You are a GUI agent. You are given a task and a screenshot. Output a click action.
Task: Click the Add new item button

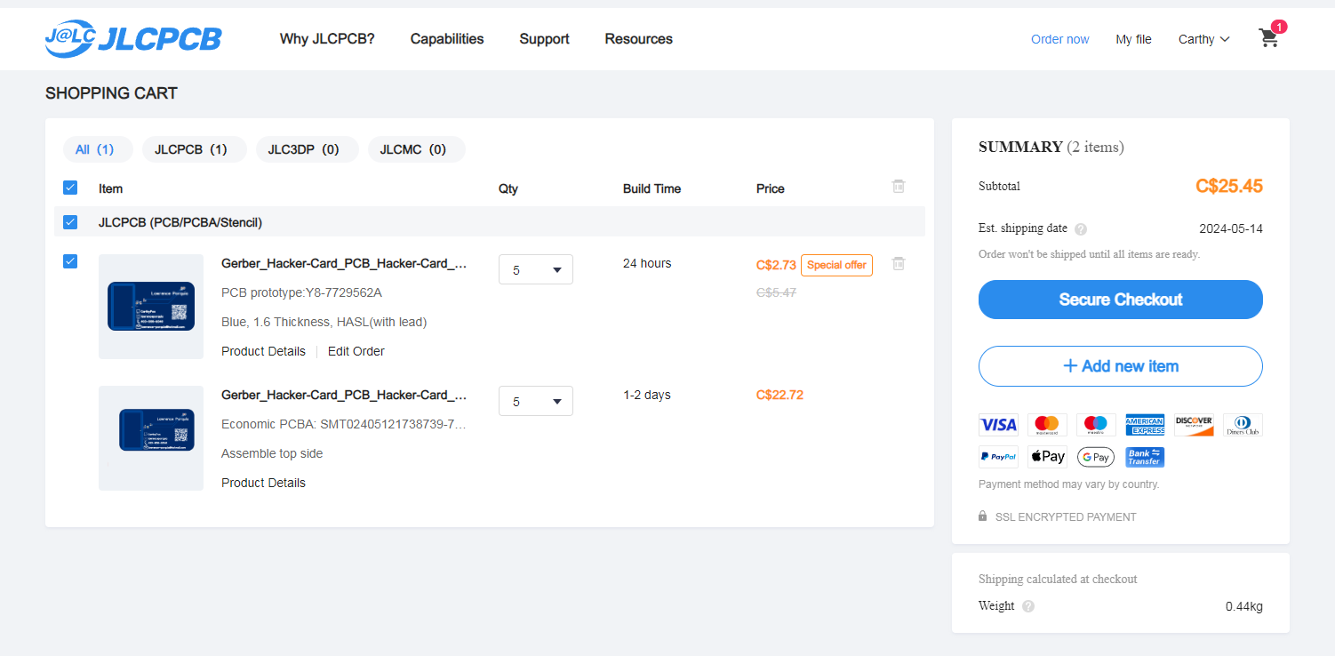[x=1120, y=366]
